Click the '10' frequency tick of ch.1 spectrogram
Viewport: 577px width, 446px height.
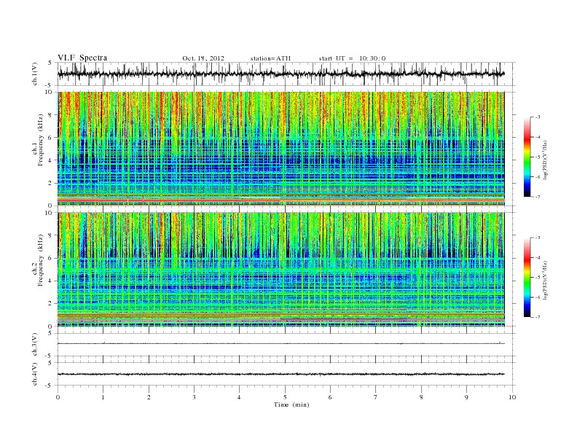[x=50, y=92]
